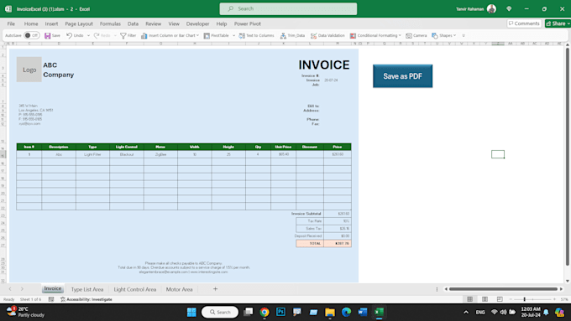Click the Invoice Subtotal label
This screenshot has width=571, height=321.
click(x=306, y=214)
